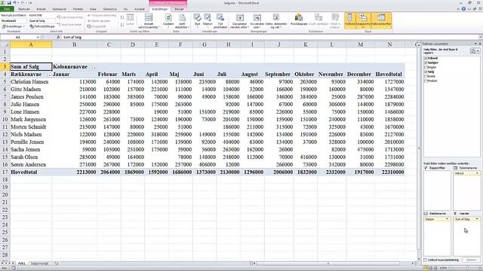Uncheck the Salg field checkbox
The image size is (483, 271).
pyautogui.click(x=426, y=72)
